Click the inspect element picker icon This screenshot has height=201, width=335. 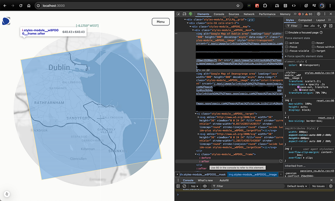(x=178, y=14)
